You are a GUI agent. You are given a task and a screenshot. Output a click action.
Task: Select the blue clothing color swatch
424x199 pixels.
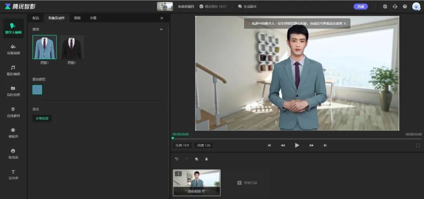[x=37, y=90]
